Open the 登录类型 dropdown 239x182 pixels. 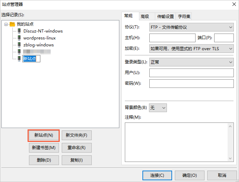click(x=191, y=62)
